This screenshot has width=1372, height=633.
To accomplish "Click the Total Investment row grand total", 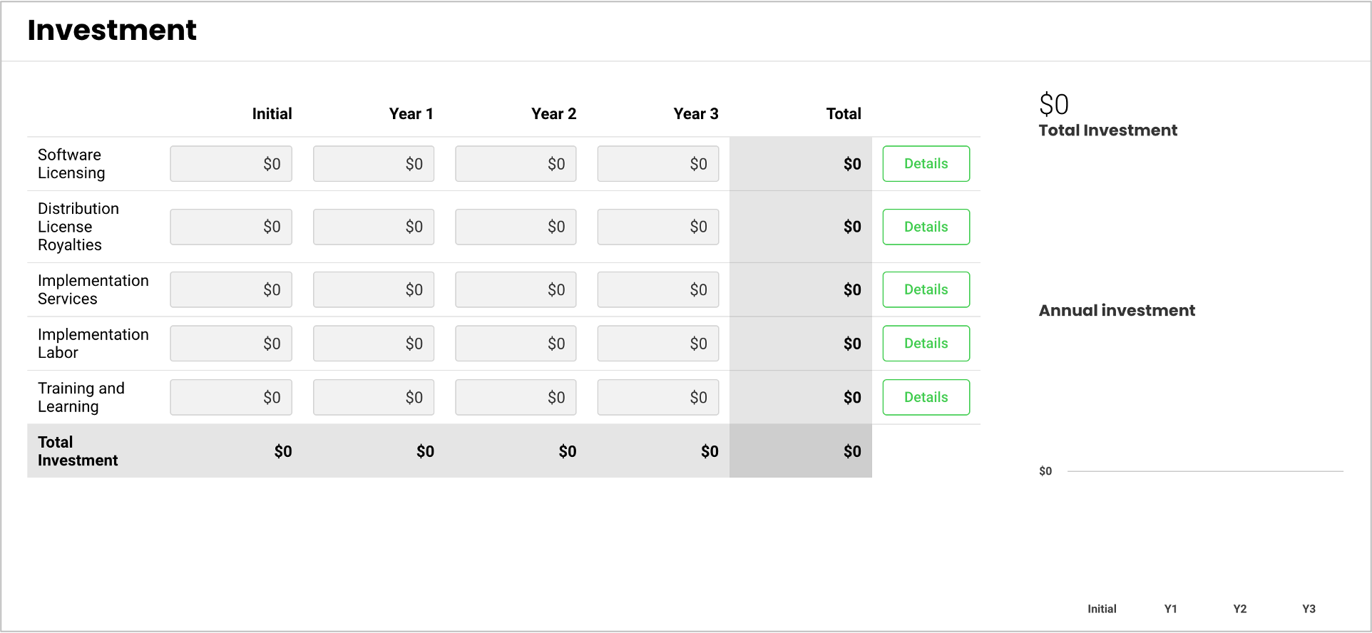I will [851, 451].
